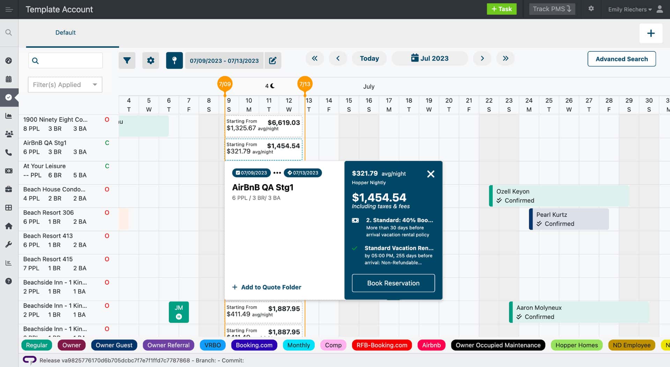The height and width of the screenshot is (367, 670).
Task: Open the hamburger navigation menu
Action: coord(9,9)
